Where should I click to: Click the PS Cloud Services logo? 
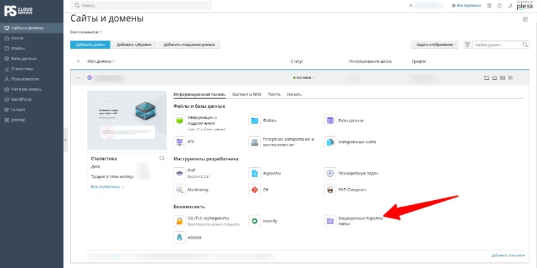point(19,10)
